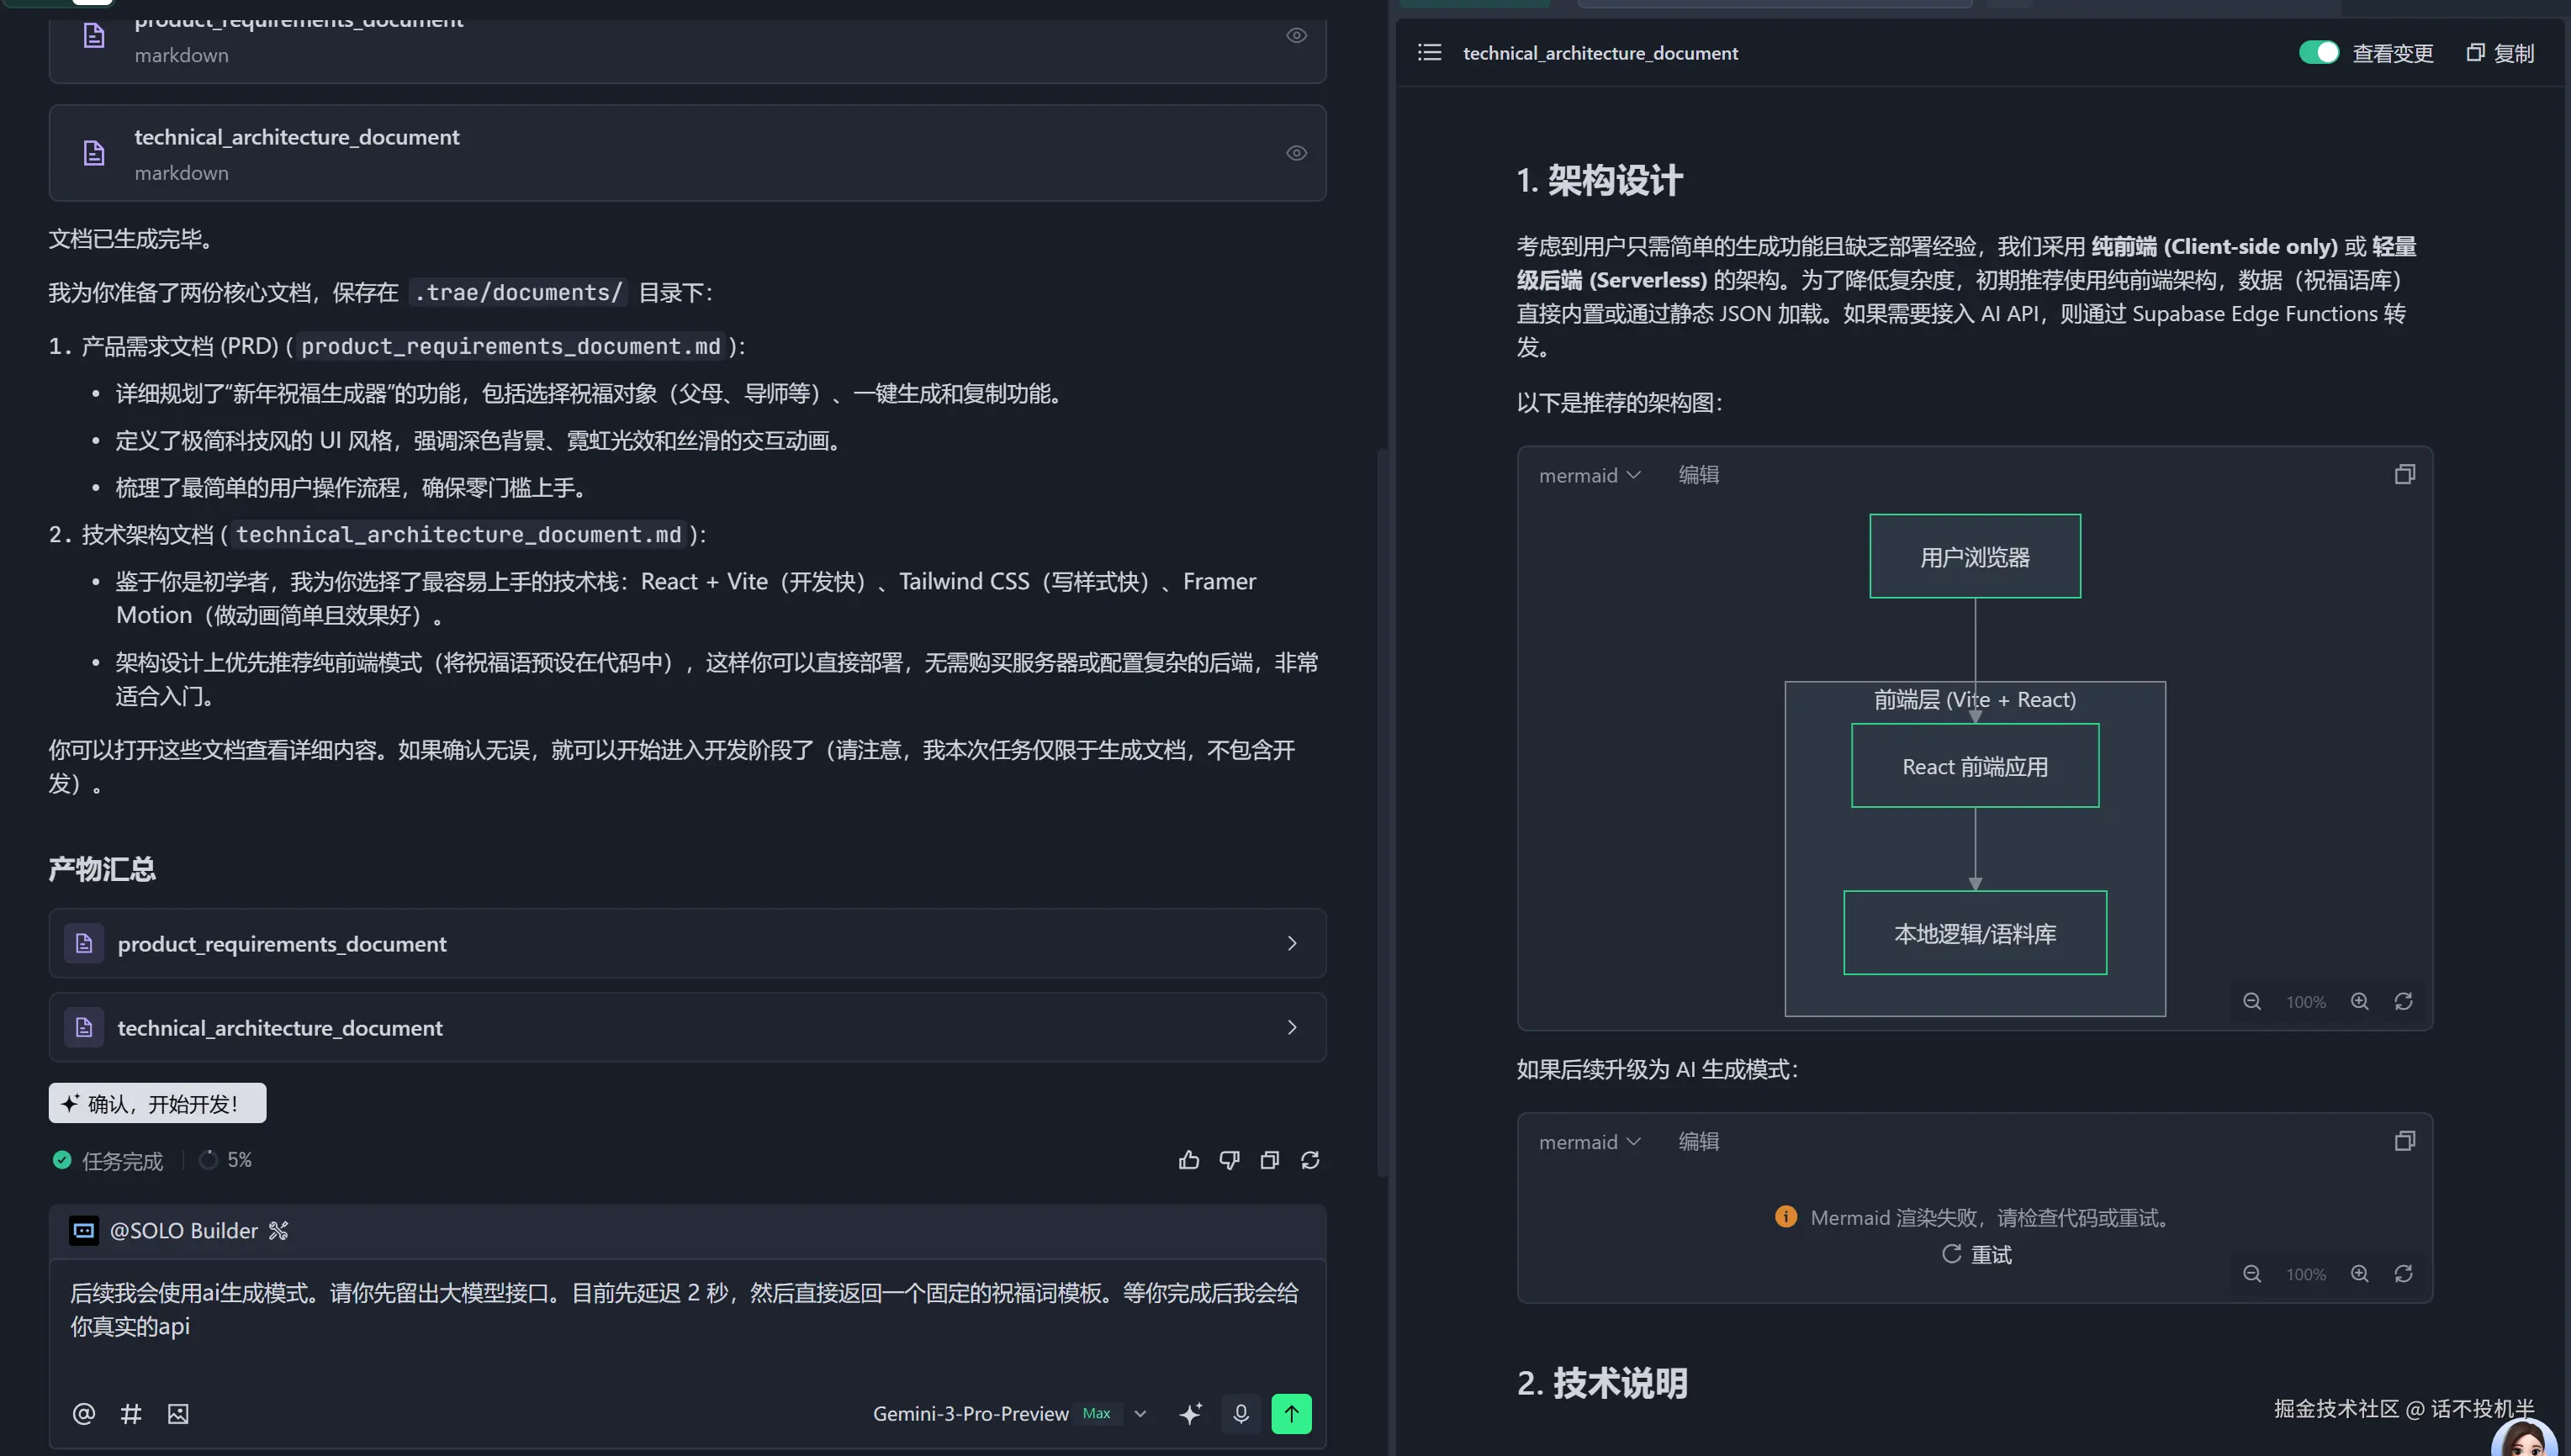
Task: Click eye icon for technical_architecture_document card
Action: 1297,153
